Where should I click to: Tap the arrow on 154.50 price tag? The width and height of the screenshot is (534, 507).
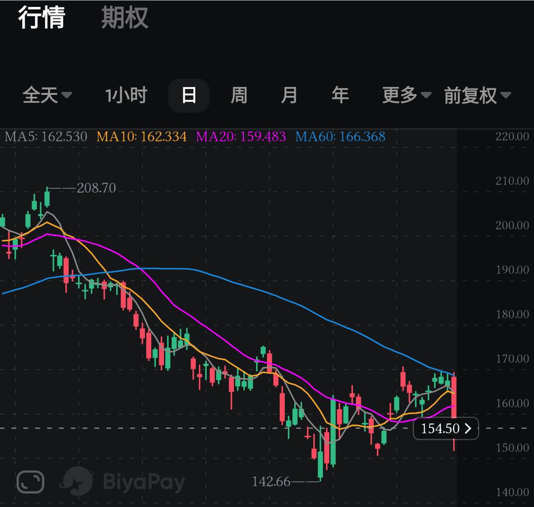[468, 428]
